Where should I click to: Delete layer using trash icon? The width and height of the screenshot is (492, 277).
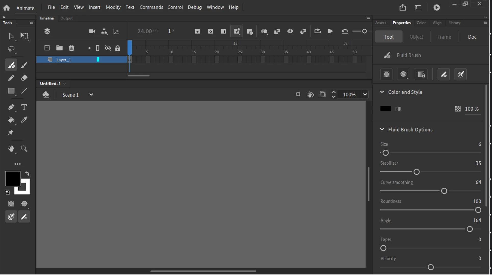click(x=72, y=48)
